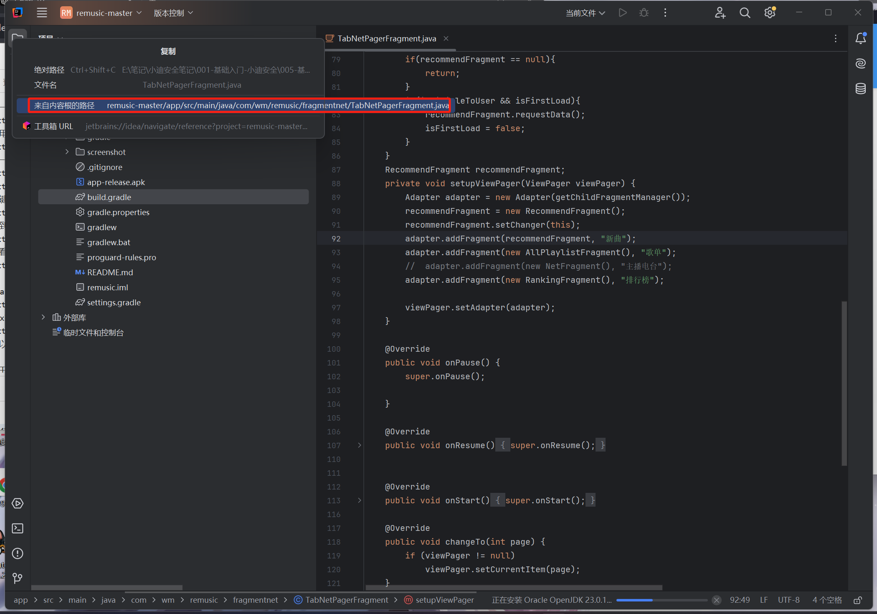Toggle read-only lock icon in status bar
This screenshot has width=877, height=614.
(x=858, y=600)
